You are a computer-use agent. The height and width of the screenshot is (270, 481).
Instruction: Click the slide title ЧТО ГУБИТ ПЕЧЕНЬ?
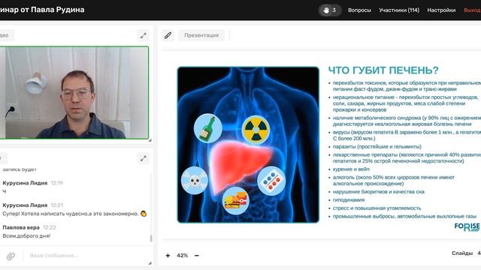pos(383,70)
